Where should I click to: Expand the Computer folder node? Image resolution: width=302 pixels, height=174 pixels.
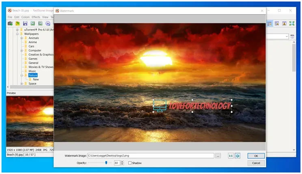tap(22, 51)
